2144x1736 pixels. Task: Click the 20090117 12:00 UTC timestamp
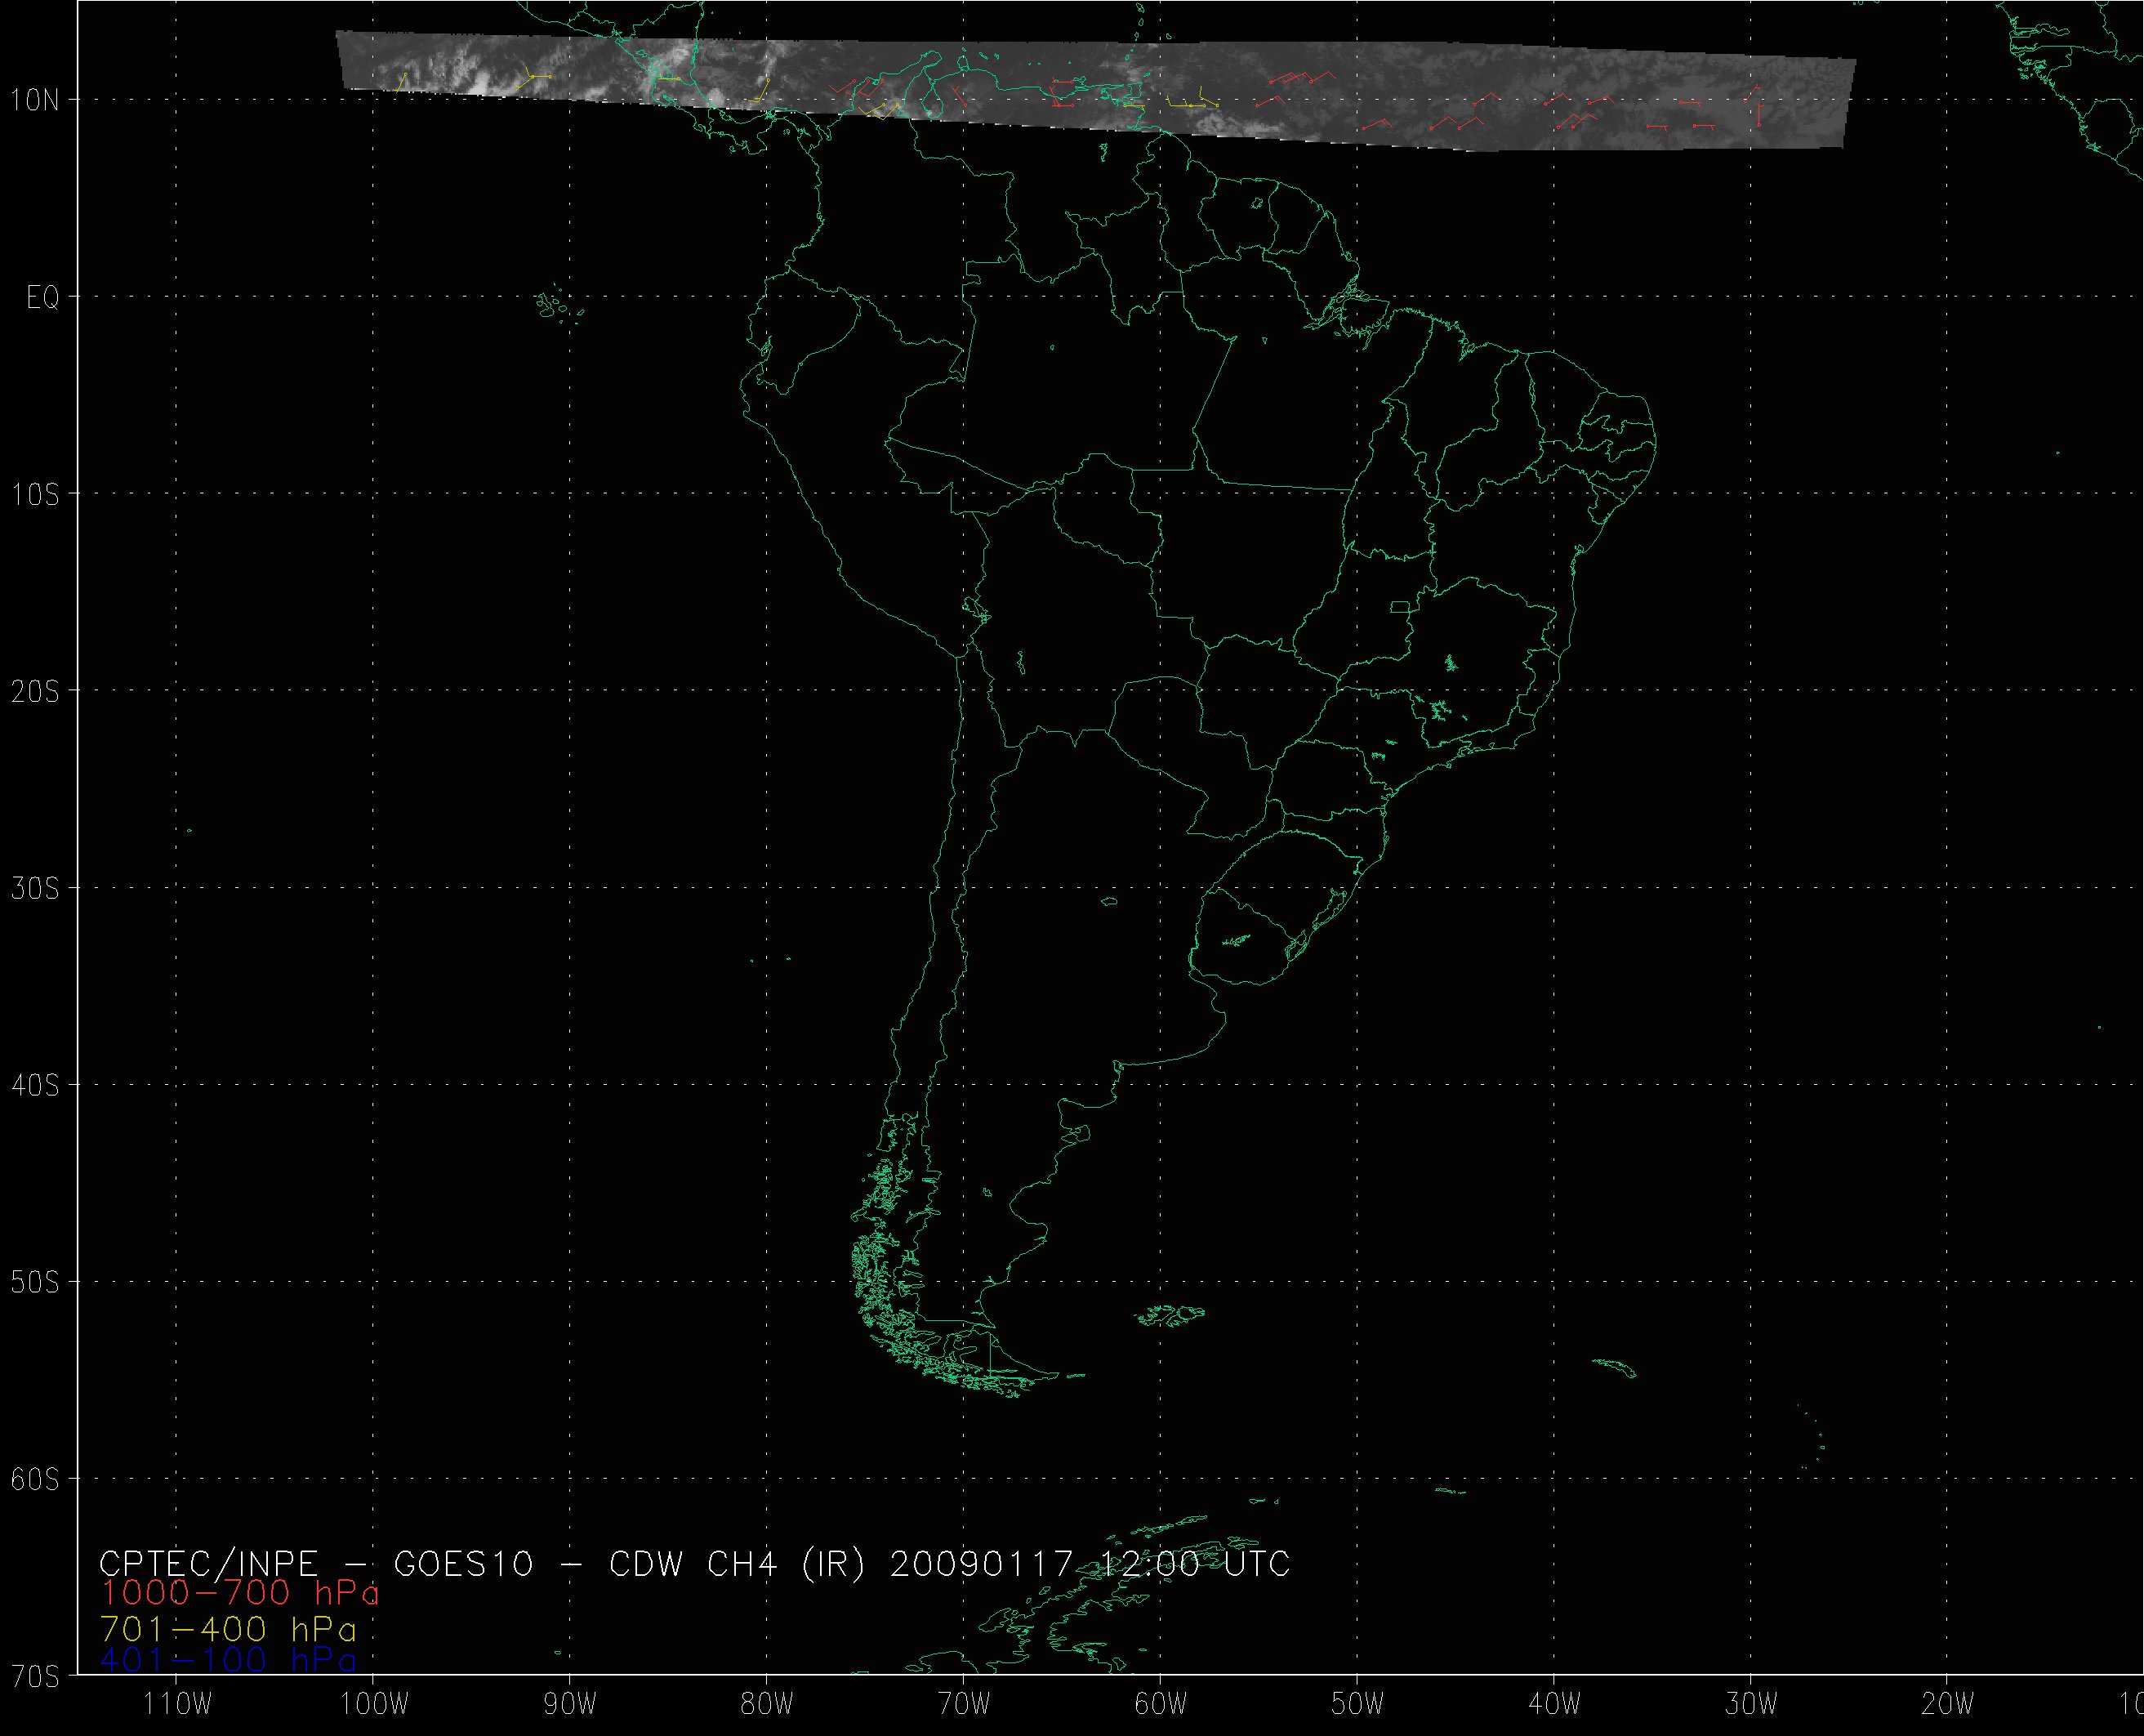point(1090,1563)
